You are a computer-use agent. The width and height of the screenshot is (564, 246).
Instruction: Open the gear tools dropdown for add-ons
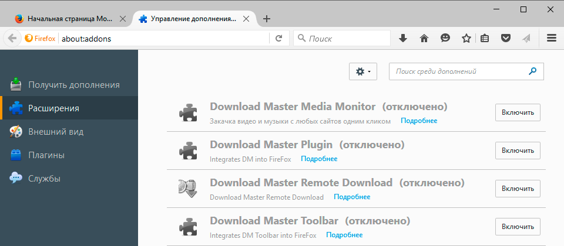(363, 71)
